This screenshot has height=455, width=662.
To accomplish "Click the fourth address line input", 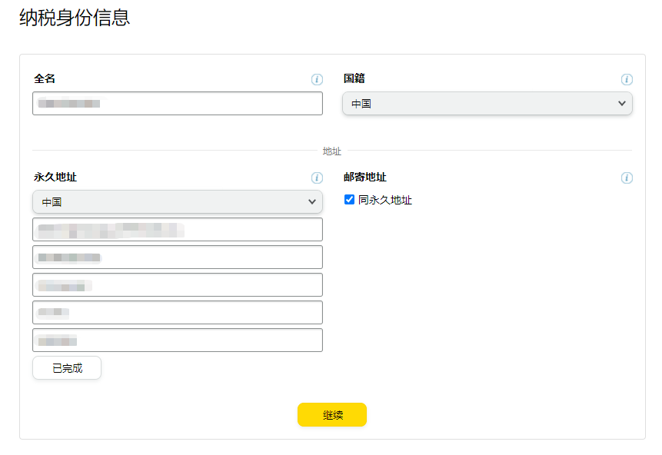I will 178,312.
